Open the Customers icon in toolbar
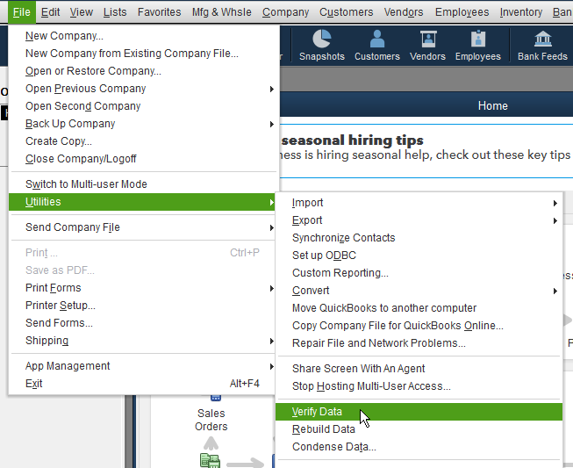The height and width of the screenshot is (468, 573). tap(377, 46)
